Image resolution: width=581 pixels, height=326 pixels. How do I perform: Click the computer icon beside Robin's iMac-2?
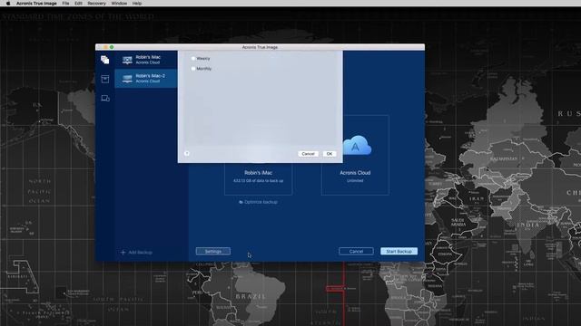click(127, 79)
